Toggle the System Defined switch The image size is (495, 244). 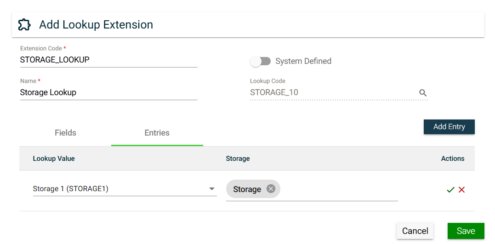click(x=260, y=61)
